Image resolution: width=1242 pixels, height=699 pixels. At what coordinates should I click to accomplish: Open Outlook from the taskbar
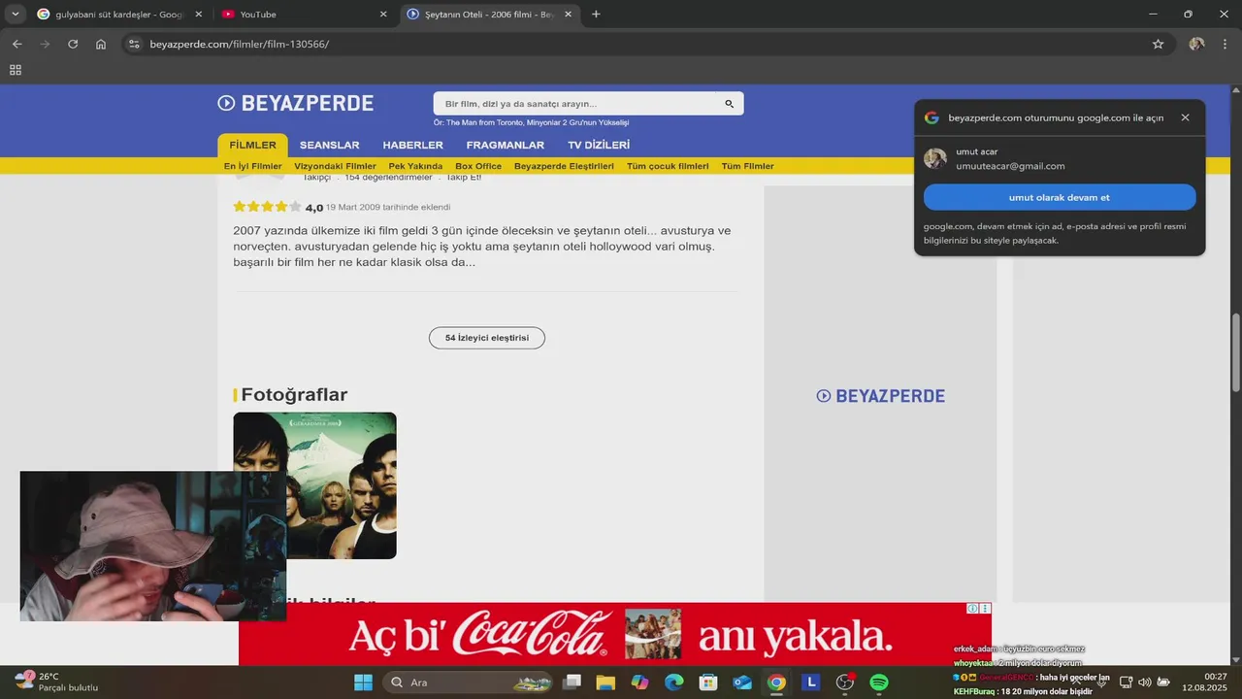[742, 682]
